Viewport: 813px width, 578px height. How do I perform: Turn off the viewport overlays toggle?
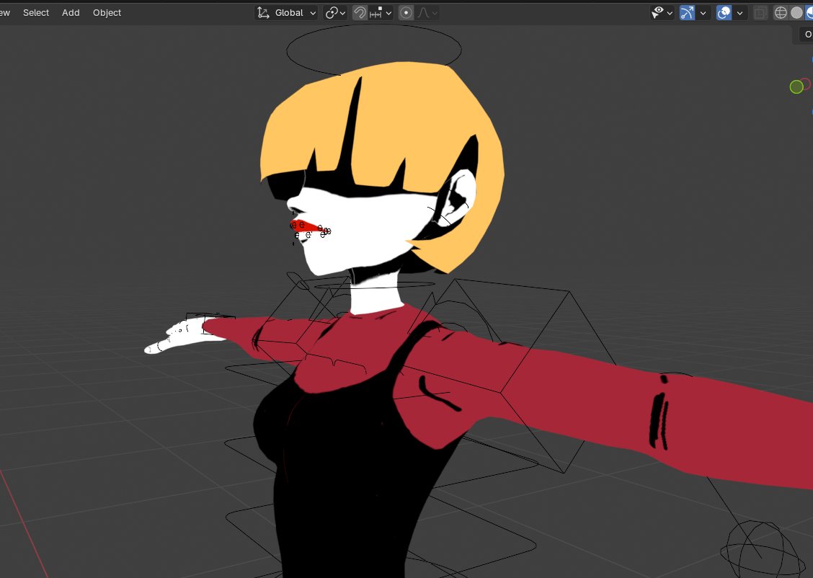724,12
